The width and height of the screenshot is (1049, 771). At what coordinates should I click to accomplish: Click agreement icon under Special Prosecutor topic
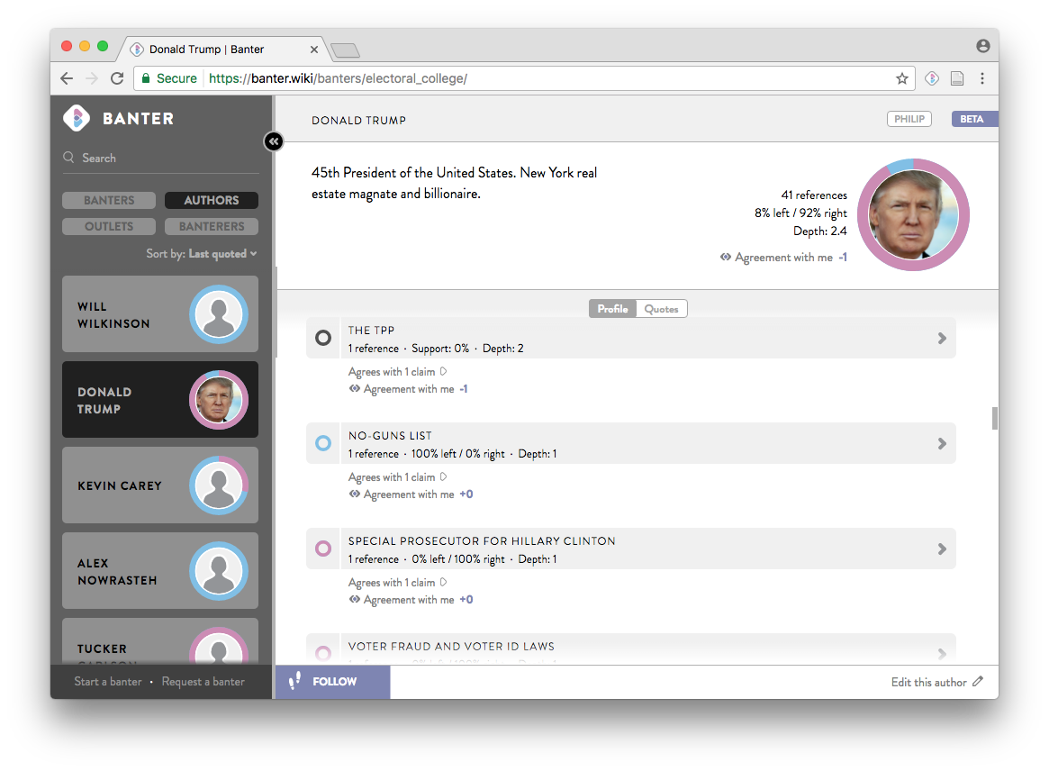click(x=355, y=599)
